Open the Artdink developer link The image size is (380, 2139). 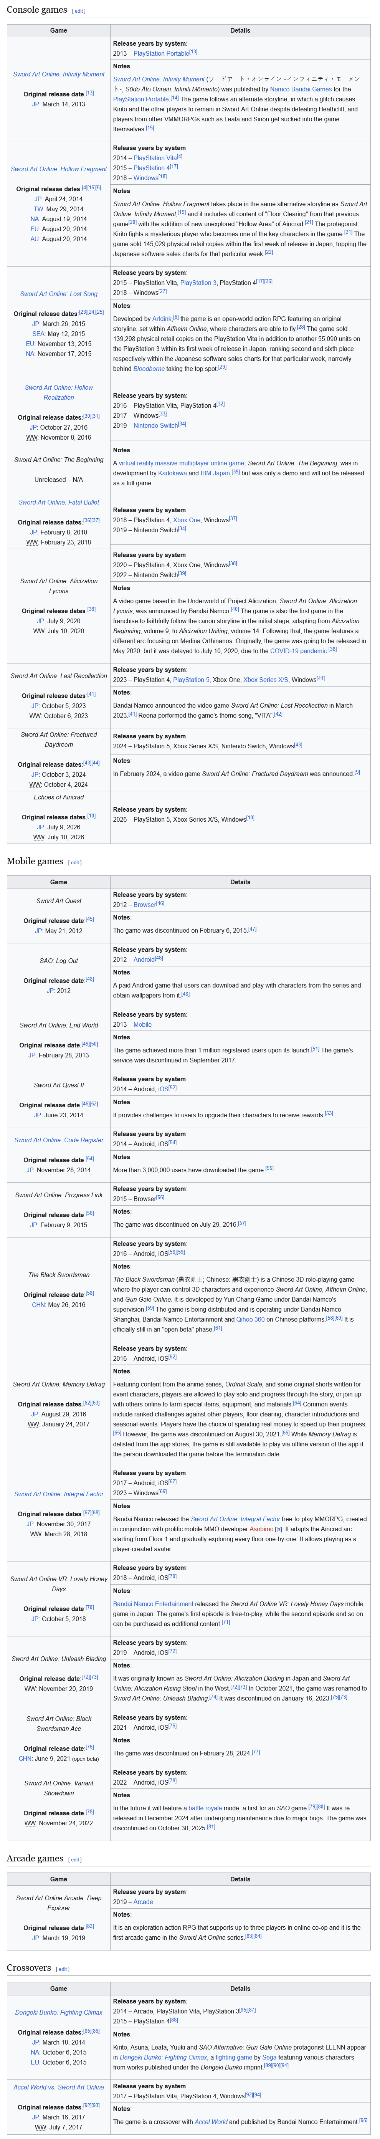pyautogui.click(x=162, y=318)
